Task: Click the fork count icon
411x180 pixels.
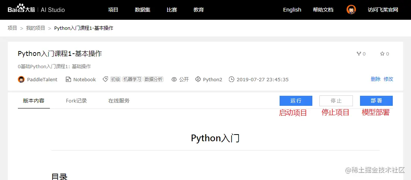Action: click(359, 54)
